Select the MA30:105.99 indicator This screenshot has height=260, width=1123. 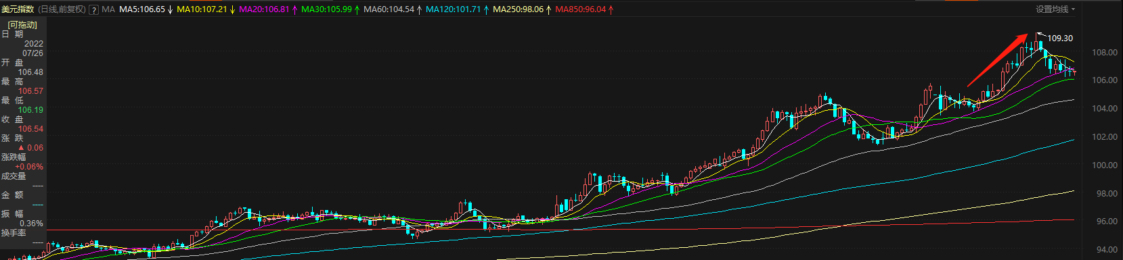pyautogui.click(x=326, y=9)
